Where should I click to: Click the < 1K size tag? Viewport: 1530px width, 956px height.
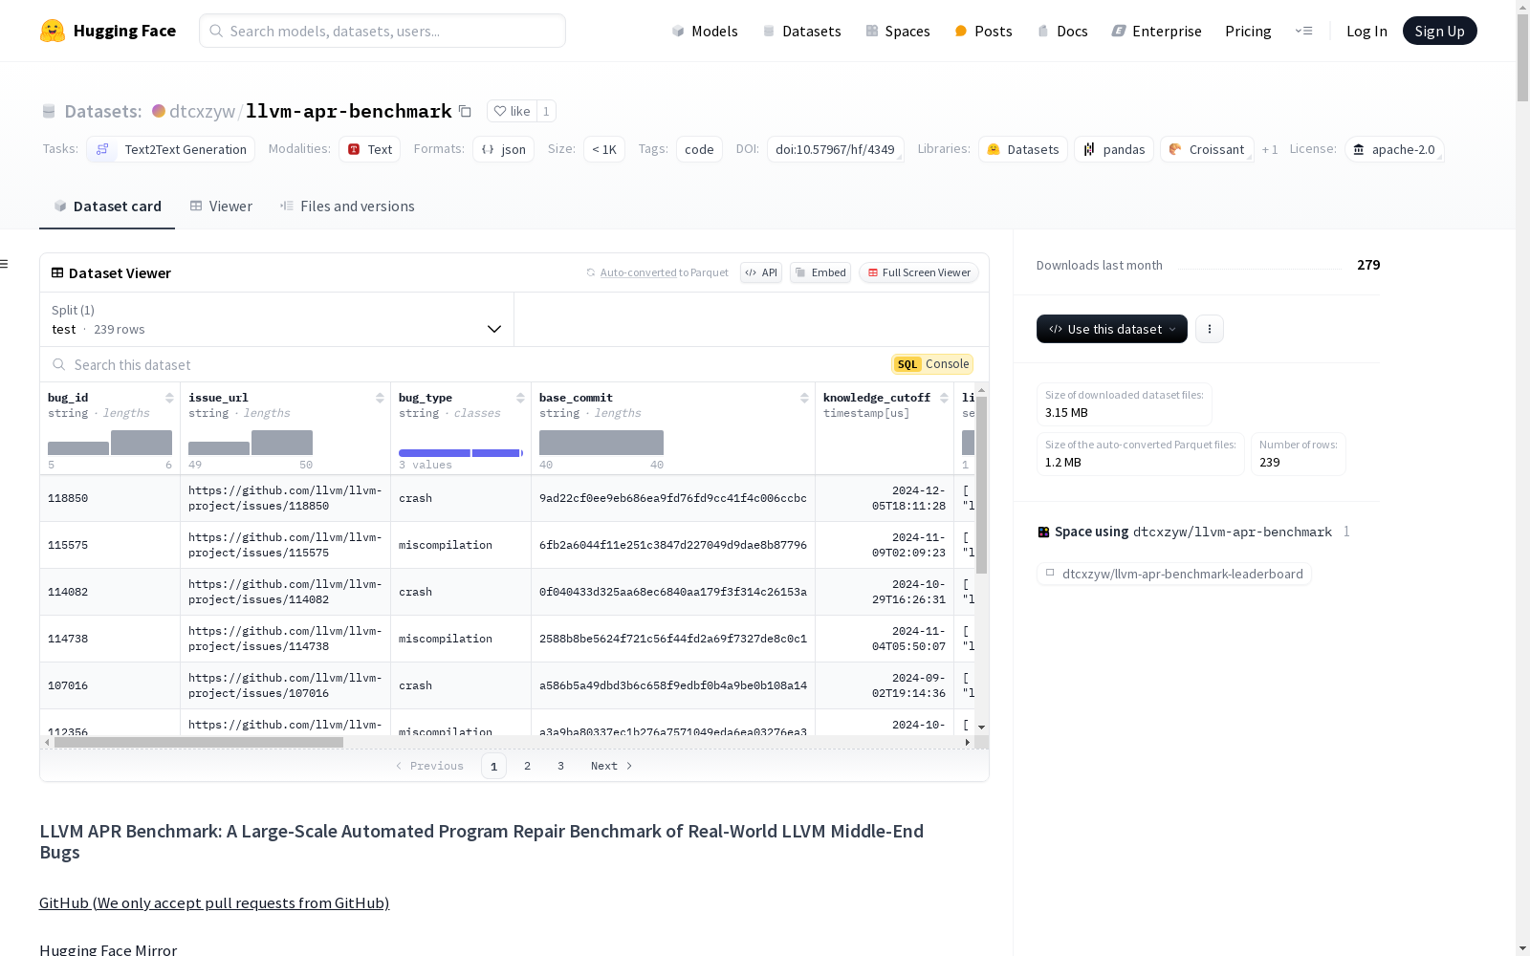[604, 149]
